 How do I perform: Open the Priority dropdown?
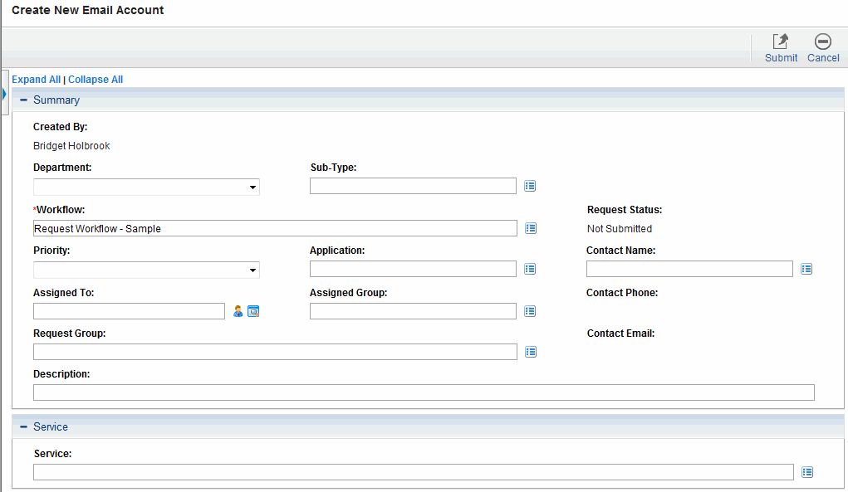click(x=252, y=270)
